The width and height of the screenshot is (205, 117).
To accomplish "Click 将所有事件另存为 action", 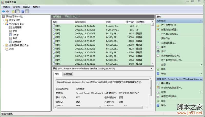I will coord(171,56).
